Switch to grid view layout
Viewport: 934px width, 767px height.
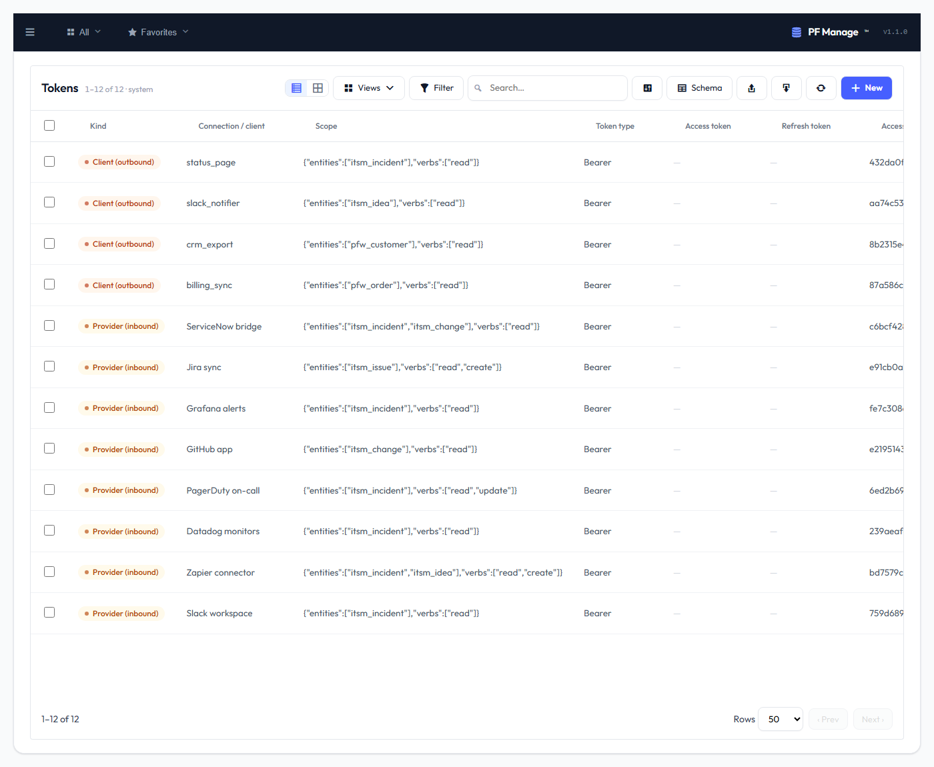point(318,88)
